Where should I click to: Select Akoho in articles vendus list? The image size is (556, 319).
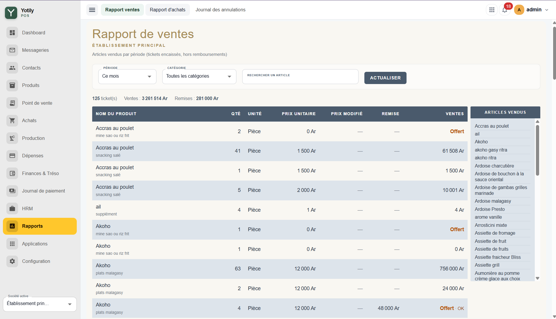(x=481, y=142)
